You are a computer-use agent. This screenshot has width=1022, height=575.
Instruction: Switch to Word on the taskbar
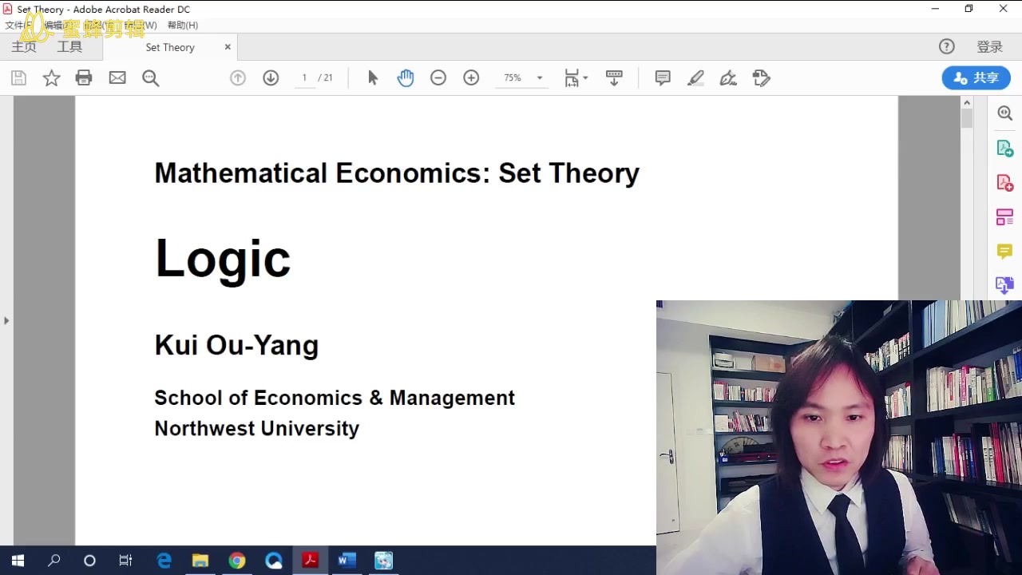pos(347,561)
